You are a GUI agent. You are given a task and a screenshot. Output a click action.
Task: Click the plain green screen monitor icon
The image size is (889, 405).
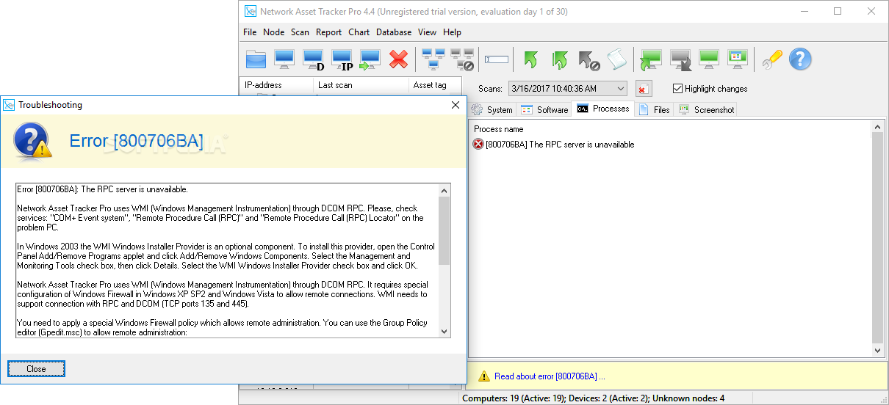(709, 59)
